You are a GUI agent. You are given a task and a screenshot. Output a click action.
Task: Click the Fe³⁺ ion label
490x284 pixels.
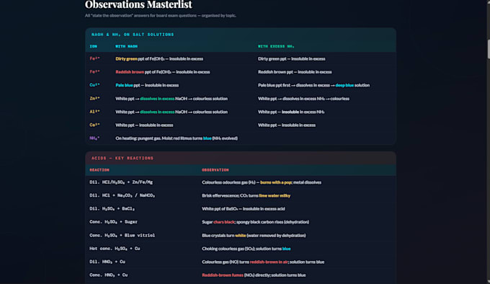pyautogui.click(x=94, y=72)
